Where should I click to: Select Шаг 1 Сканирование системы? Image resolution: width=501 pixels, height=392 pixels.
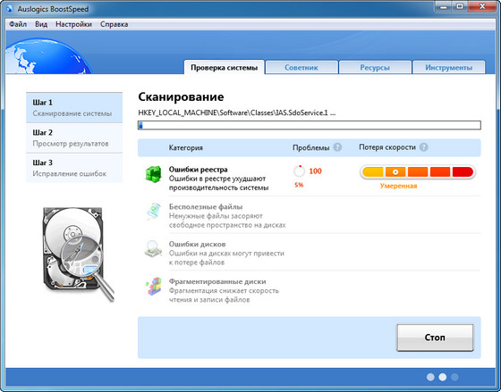coord(74,108)
